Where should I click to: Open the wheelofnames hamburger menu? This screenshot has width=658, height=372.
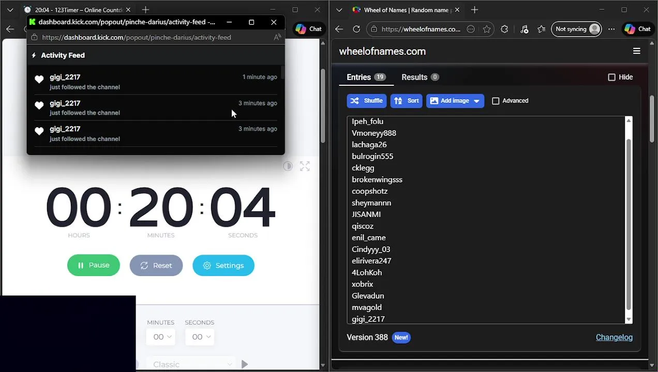636,51
